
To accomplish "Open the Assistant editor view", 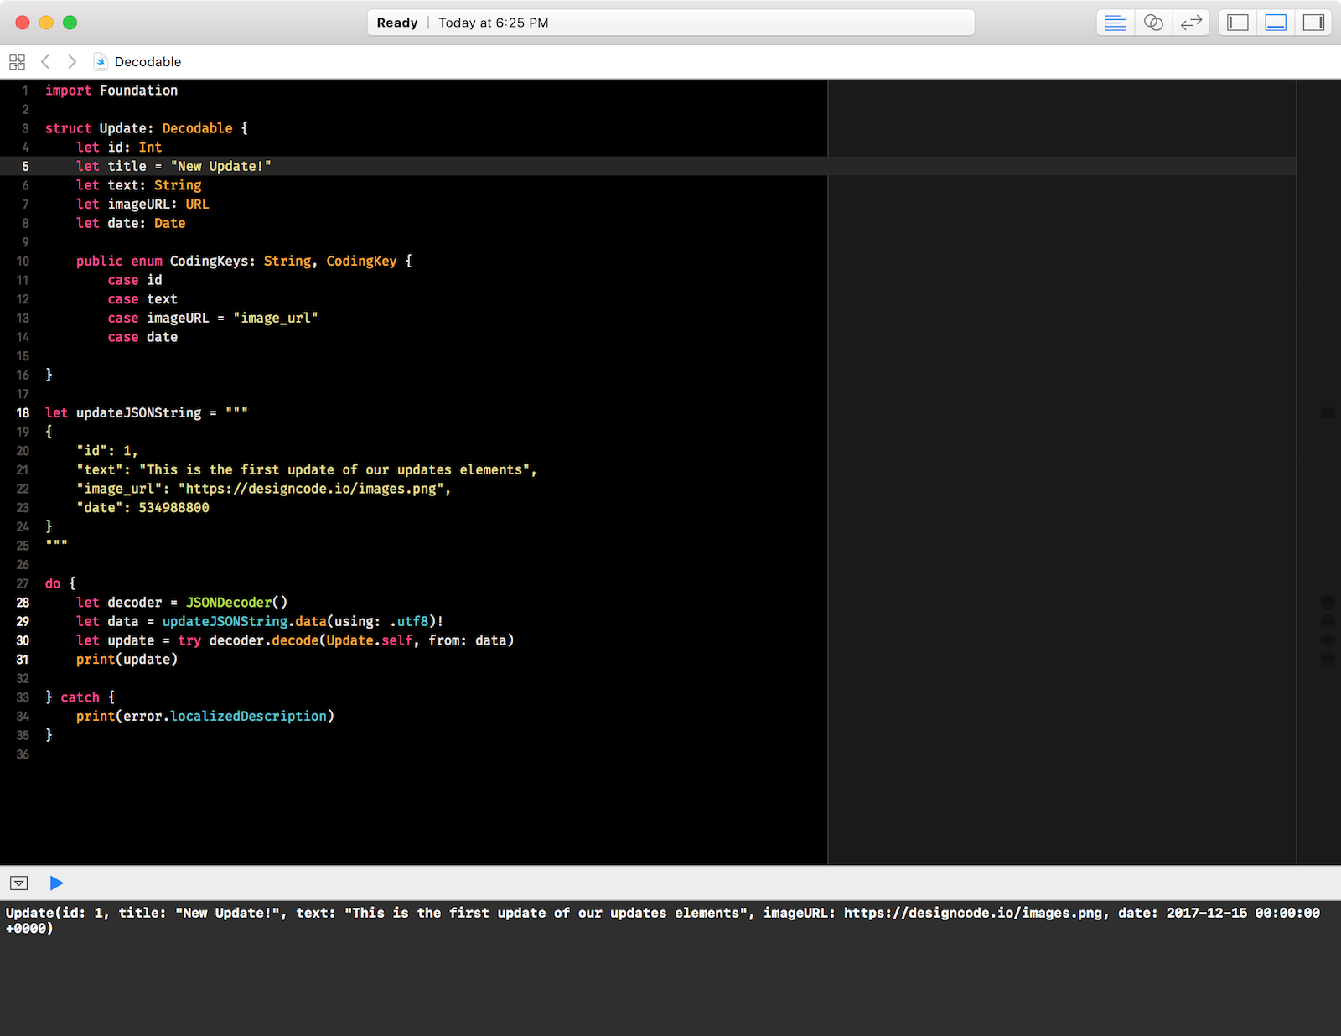I will [1153, 23].
